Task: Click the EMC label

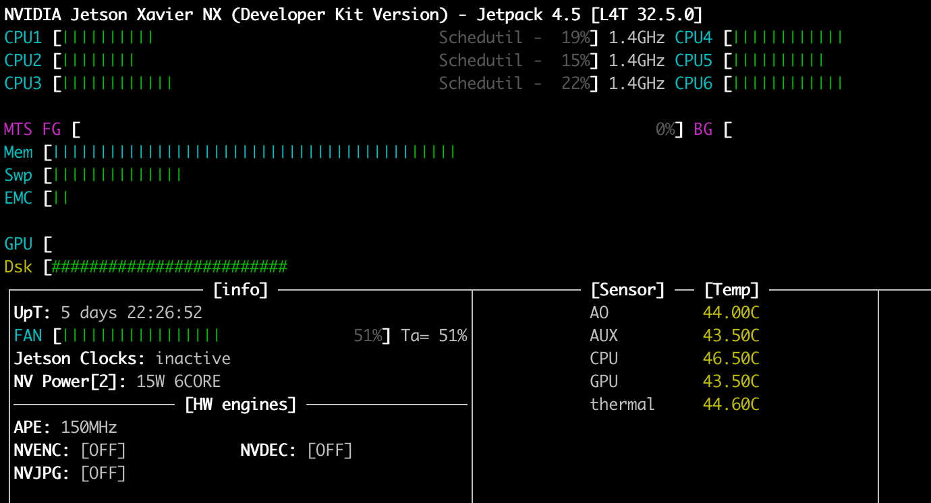Action: [x=18, y=198]
